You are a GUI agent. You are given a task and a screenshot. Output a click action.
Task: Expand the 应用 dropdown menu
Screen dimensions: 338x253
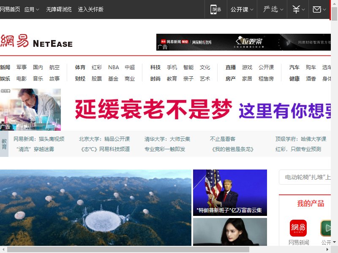pyautogui.click(x=32, y=9)
